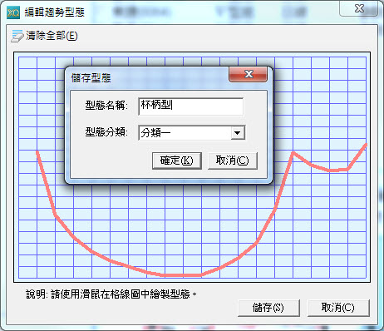Image resolution: width=384 pixels, height=331 pixels.
Task: Click the XQ application icon in title bar
Action: point(13,12)
